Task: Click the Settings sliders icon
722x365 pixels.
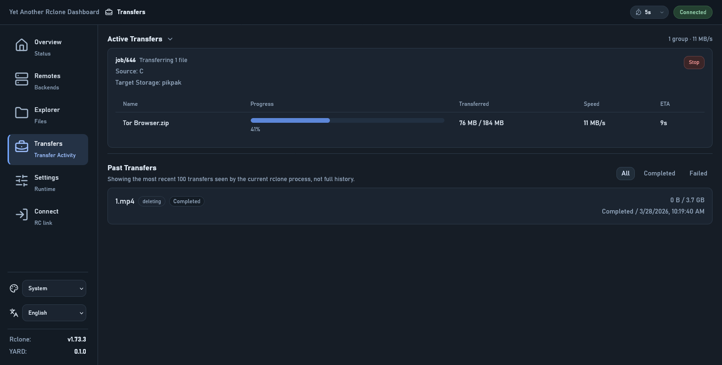Action: [x=22, y=181]
